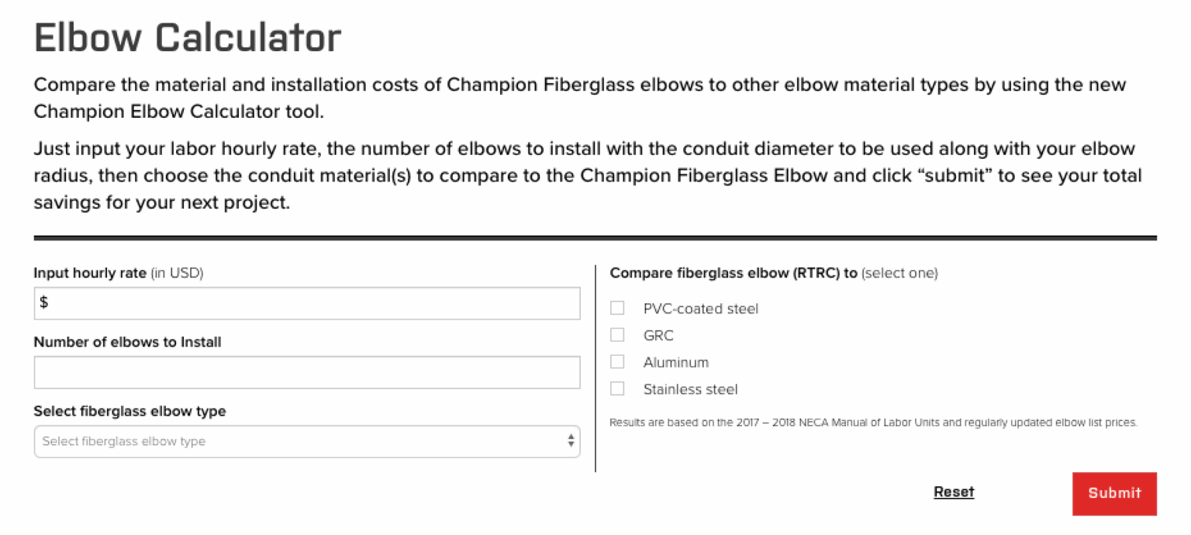Click the elbow type dropdown's up/down arrows
This screenshot has height=535, width=1191.
coord(571,441)
